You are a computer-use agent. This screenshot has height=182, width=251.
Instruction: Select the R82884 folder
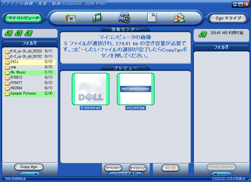click(30, 88)
